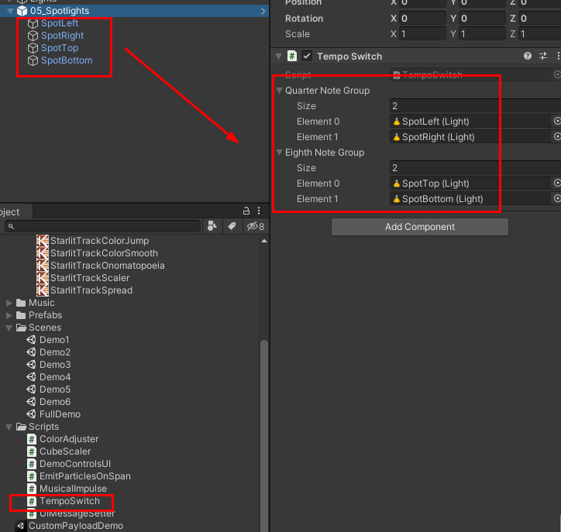The width and height of the screenshot is (561, 532).
Task: Click Project scrollbar up arrow
Action: pyautogui.click(x=264, y=241)
